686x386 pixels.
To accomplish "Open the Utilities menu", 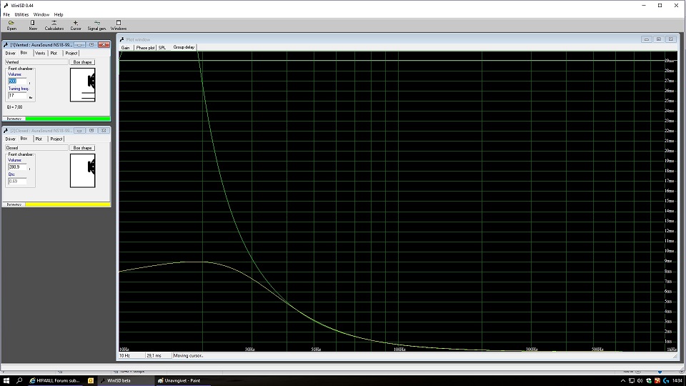I will (21, 14).
